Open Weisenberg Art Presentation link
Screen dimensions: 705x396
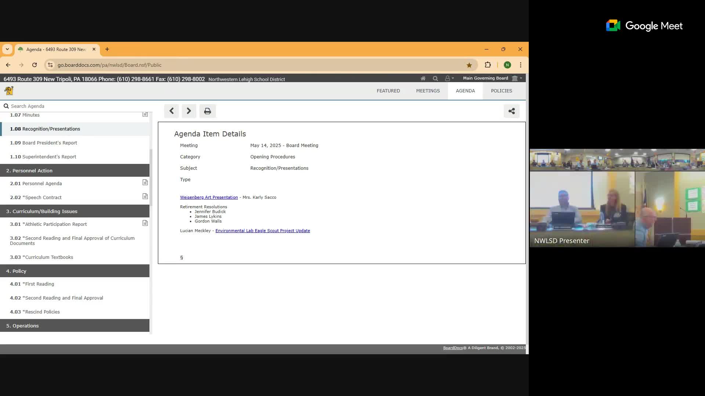(209, 197)
